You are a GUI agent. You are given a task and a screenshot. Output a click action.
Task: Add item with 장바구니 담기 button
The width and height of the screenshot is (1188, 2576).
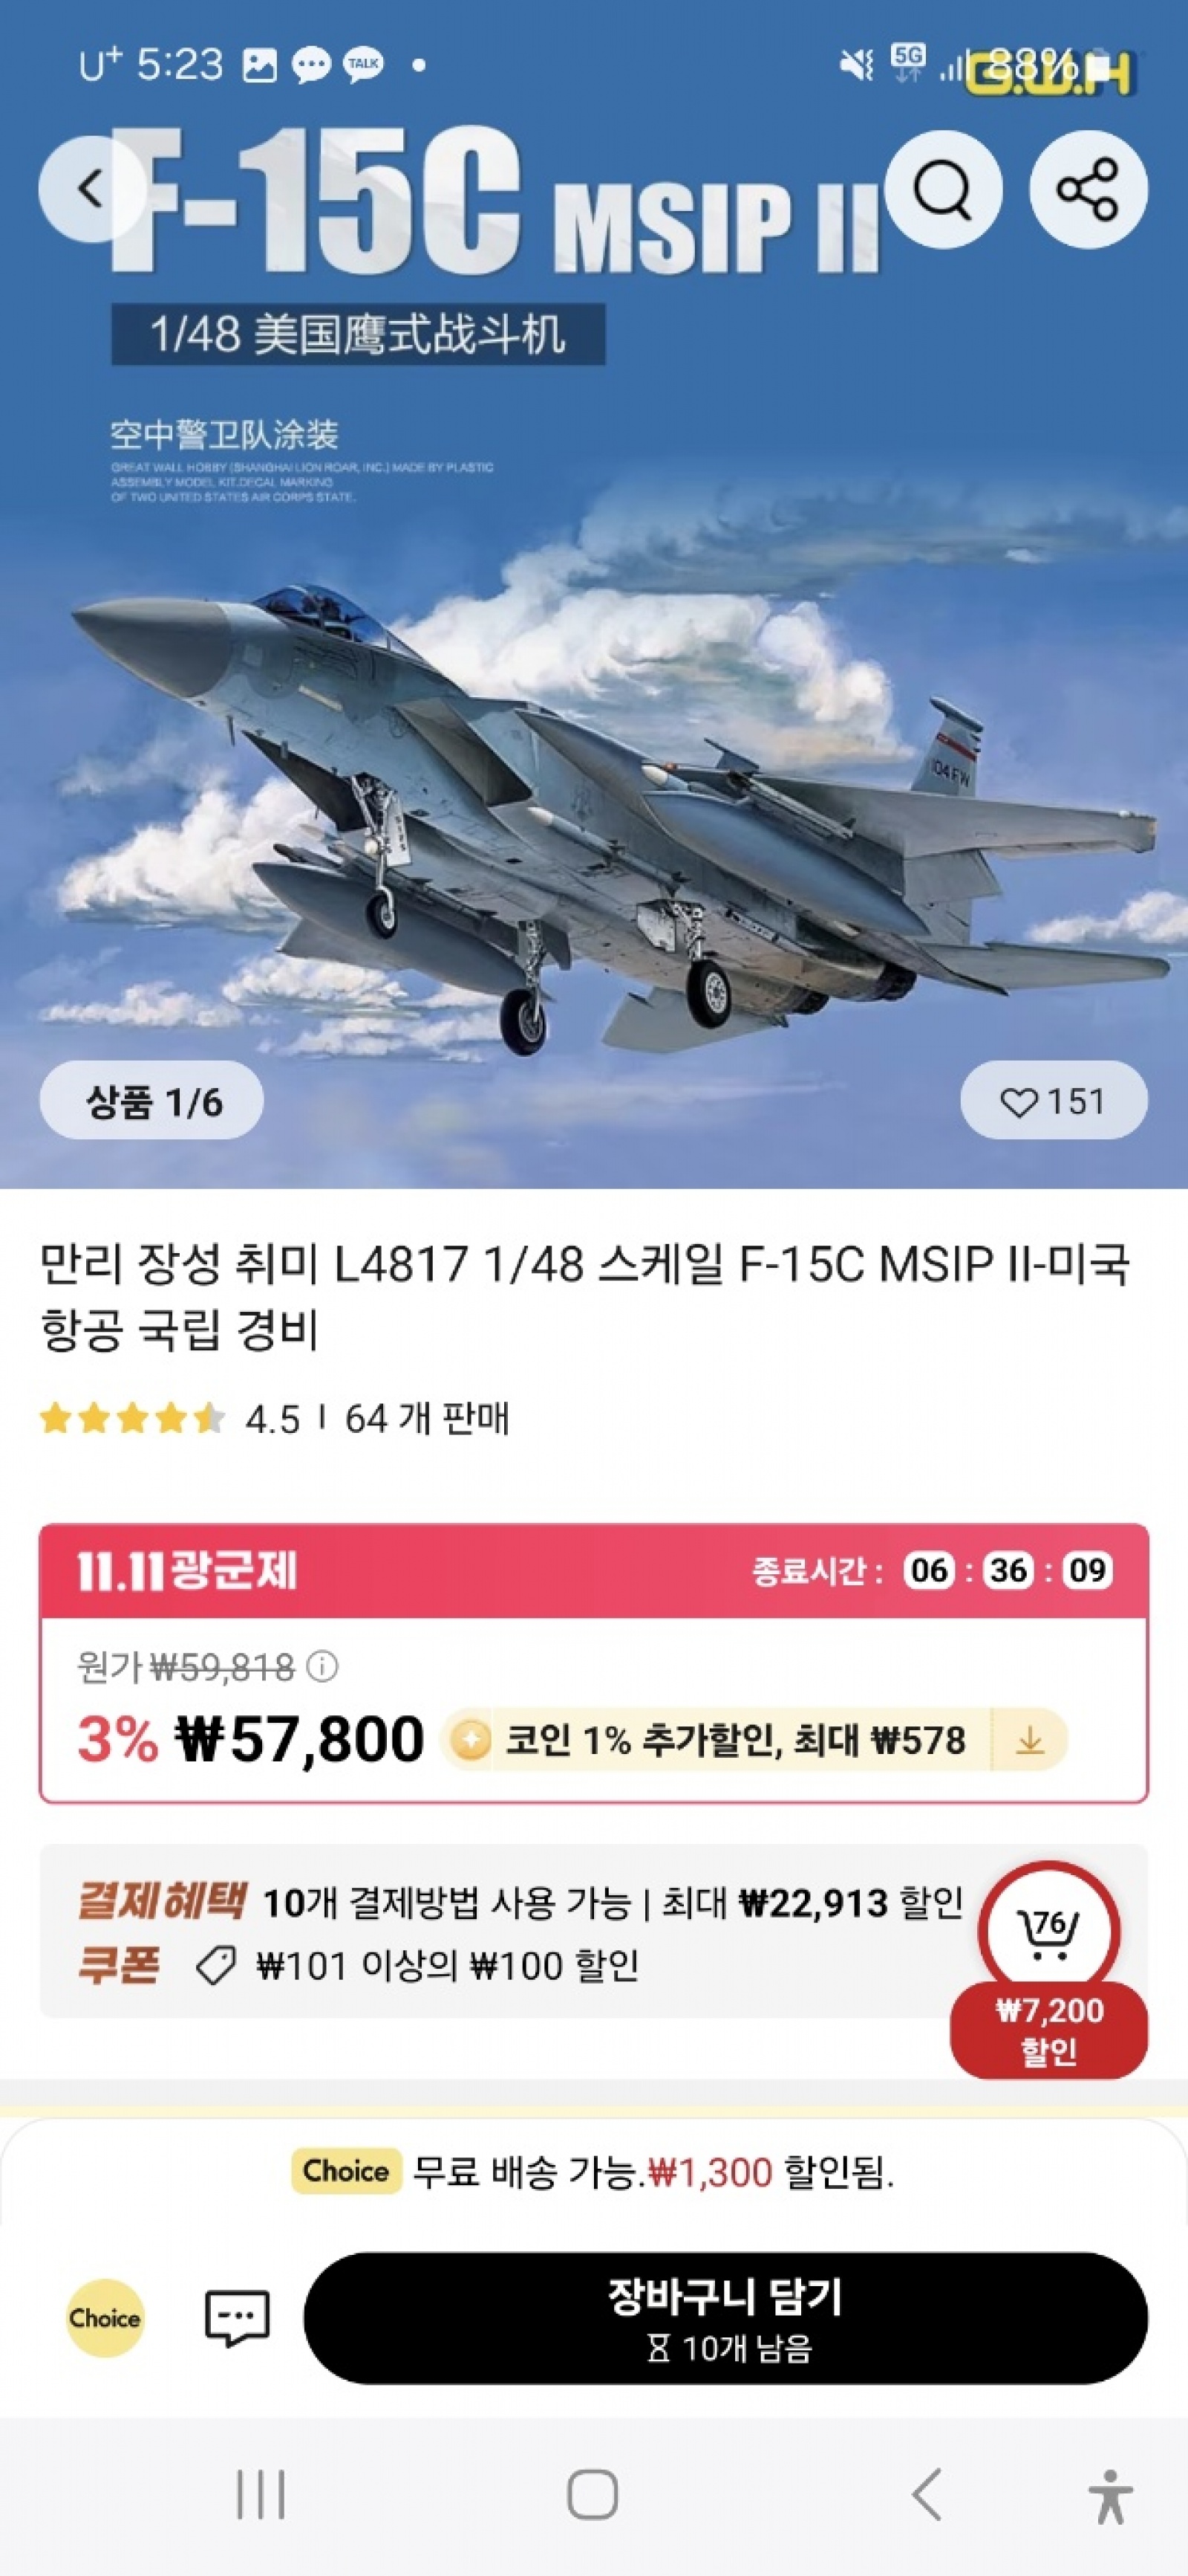(725, 2318)
